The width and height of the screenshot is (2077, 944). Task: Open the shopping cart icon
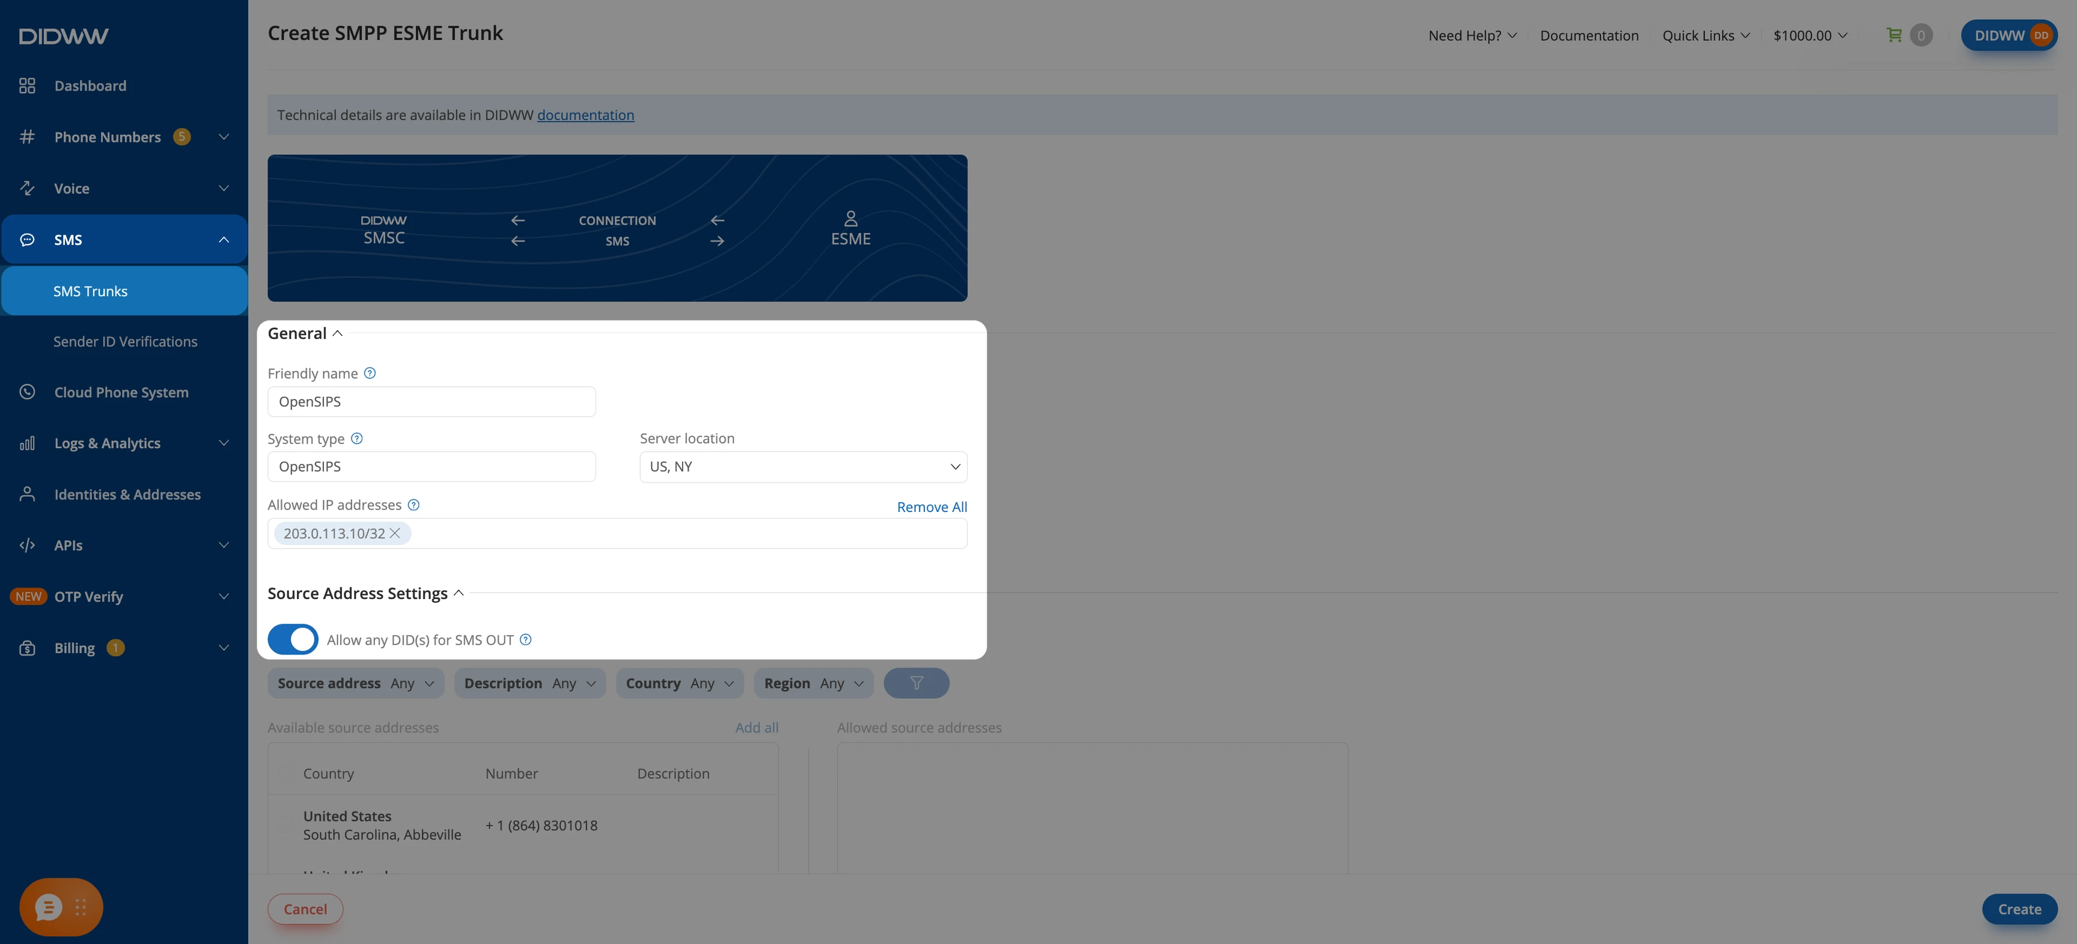point(1894,35)
